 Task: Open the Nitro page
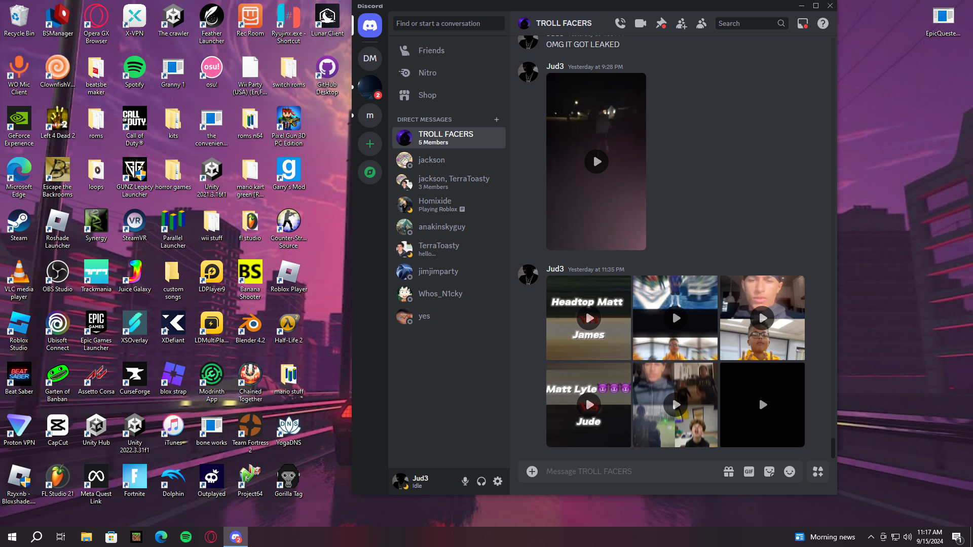pos(427,73)
